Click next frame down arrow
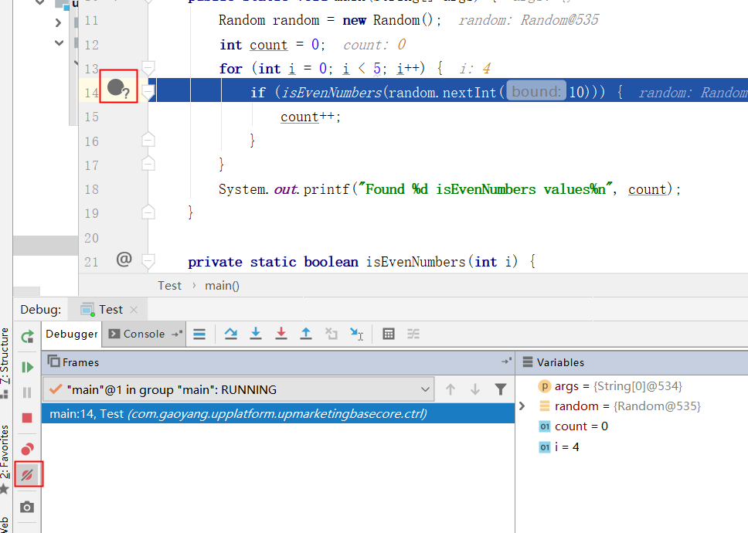The height and width of the screenshot is (533, 748). pyautogui.click(x=474, y=389)
